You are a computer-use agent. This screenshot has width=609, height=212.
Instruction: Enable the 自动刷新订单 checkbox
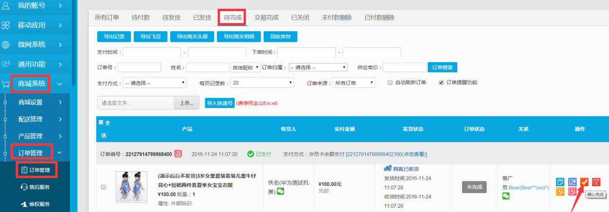[x=390, y=82]
